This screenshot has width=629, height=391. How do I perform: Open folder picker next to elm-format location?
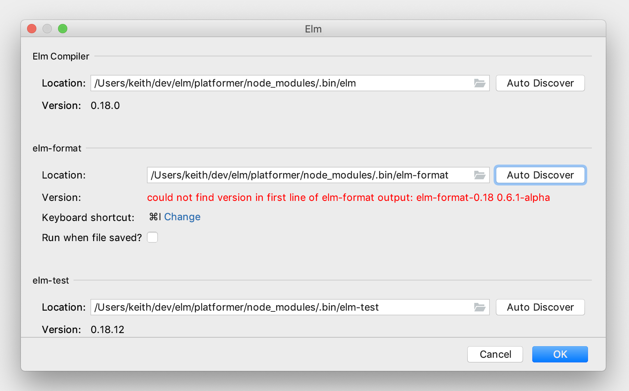click(x=480, y=175)
